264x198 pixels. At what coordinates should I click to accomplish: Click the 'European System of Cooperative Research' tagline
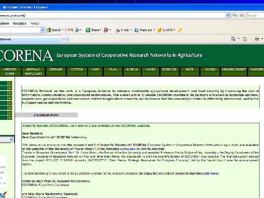point(129,55)
